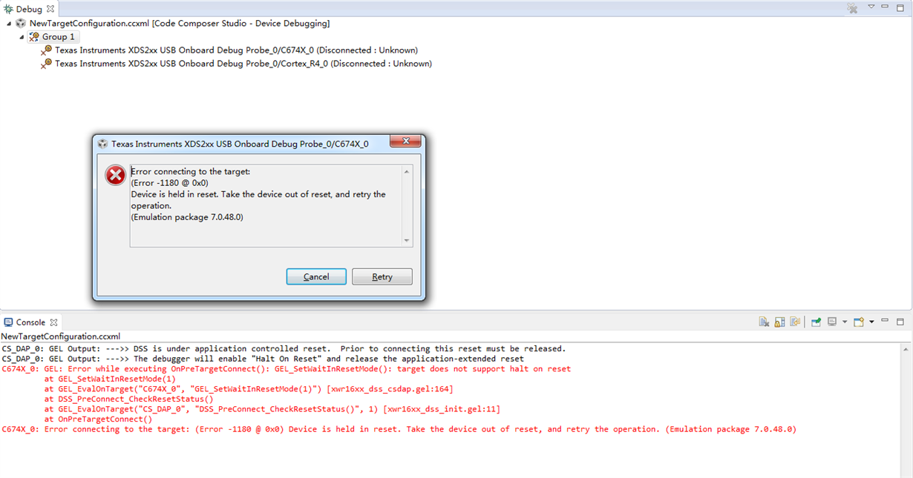
Task: Close the Debug tab
Action: [x=50, y=9]
